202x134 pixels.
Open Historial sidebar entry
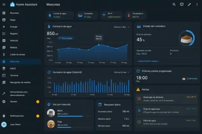pos(21,41)
